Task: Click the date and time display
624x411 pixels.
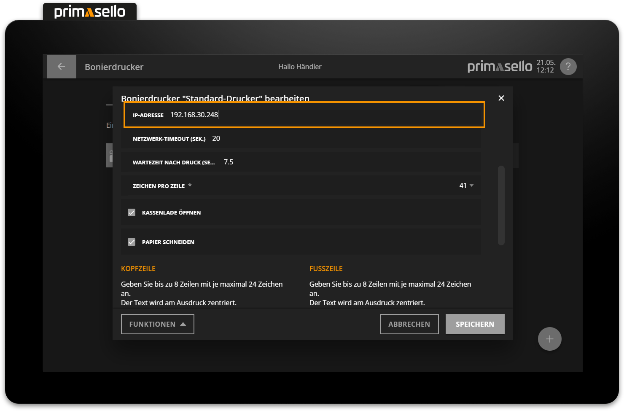Action: click(x=546, y=67)
